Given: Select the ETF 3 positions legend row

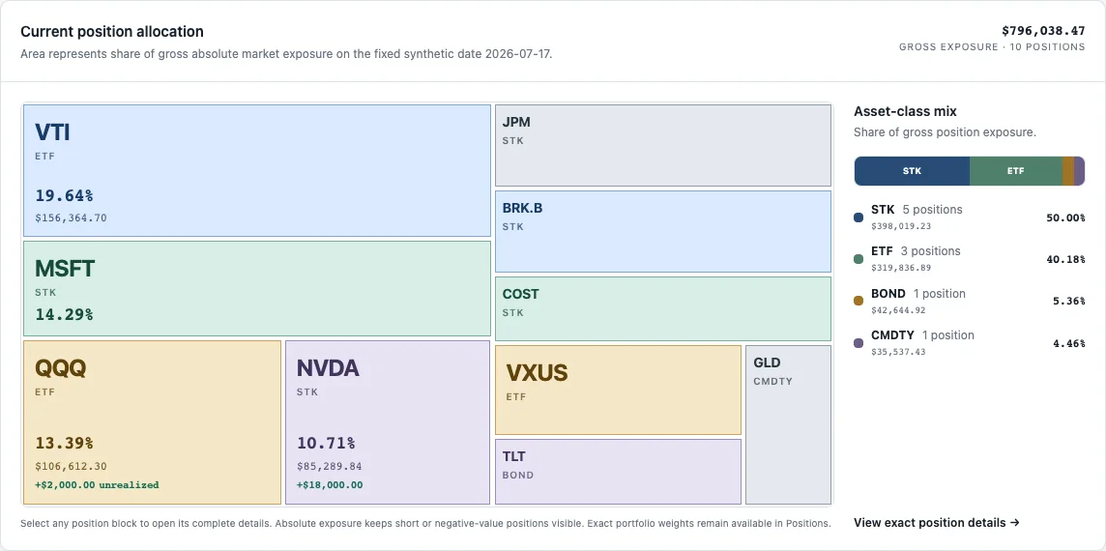Looking at the screenshot, I should 969,259.
